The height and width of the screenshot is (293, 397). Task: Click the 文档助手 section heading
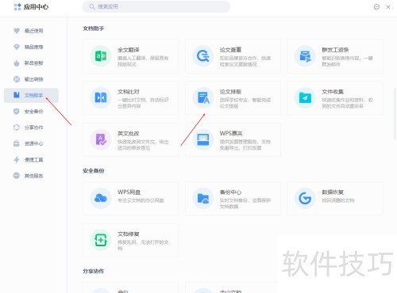pyautogui.click(x=93, y=29)
